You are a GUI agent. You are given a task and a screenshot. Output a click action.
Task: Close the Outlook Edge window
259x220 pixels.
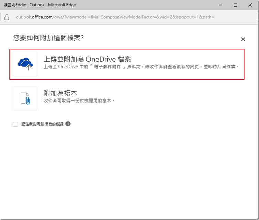(251, 5)
